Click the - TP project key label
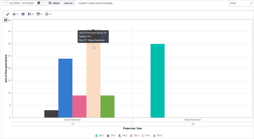The width and height of the screenshot is (254, 139). 72,124
